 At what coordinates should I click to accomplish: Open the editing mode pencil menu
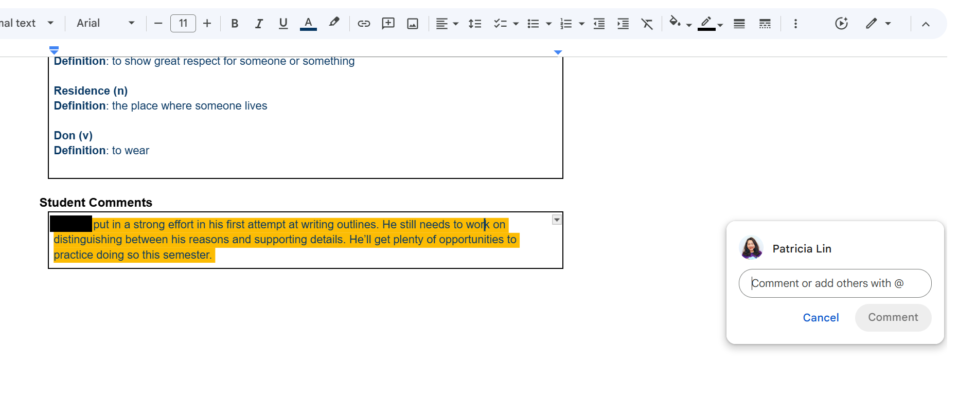tap(878, 24)
